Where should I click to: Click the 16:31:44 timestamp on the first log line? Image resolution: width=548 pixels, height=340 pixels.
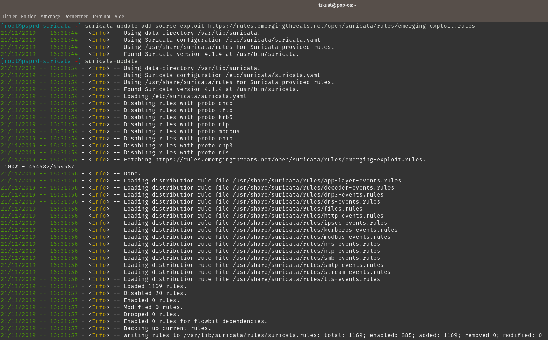[64, 33]
